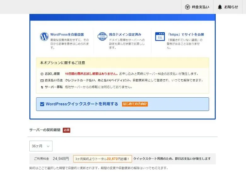The height and width of the screenshot is (177, 246).
Task: Click the red 10日間の無料お試し期間はありません text
Action: [x=91, y=74]
